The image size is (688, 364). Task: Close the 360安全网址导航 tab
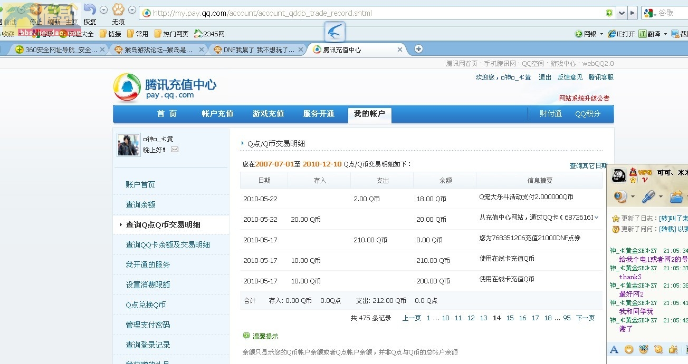(x=103, y=50)
